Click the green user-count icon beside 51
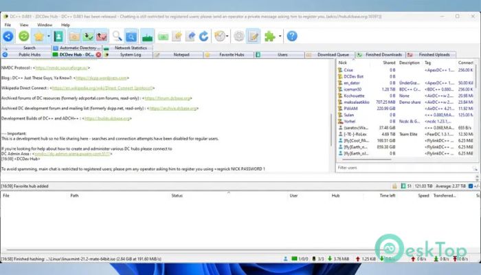481x275 pixels. (x=403, y=186)
